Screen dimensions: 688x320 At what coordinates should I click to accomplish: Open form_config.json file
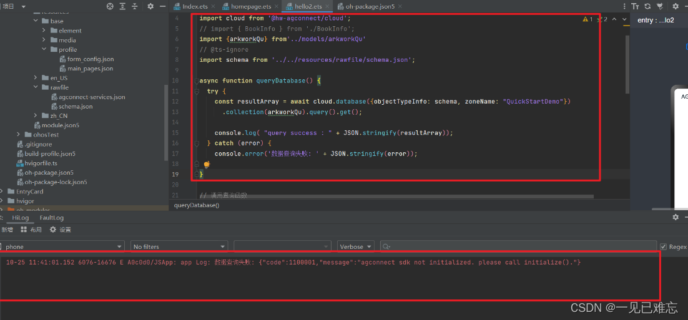85,59
